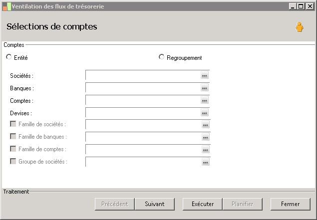The height and width of the screenshot is (220, 317).
Task: Click the application icon in title bar
Action: [6, 6]
